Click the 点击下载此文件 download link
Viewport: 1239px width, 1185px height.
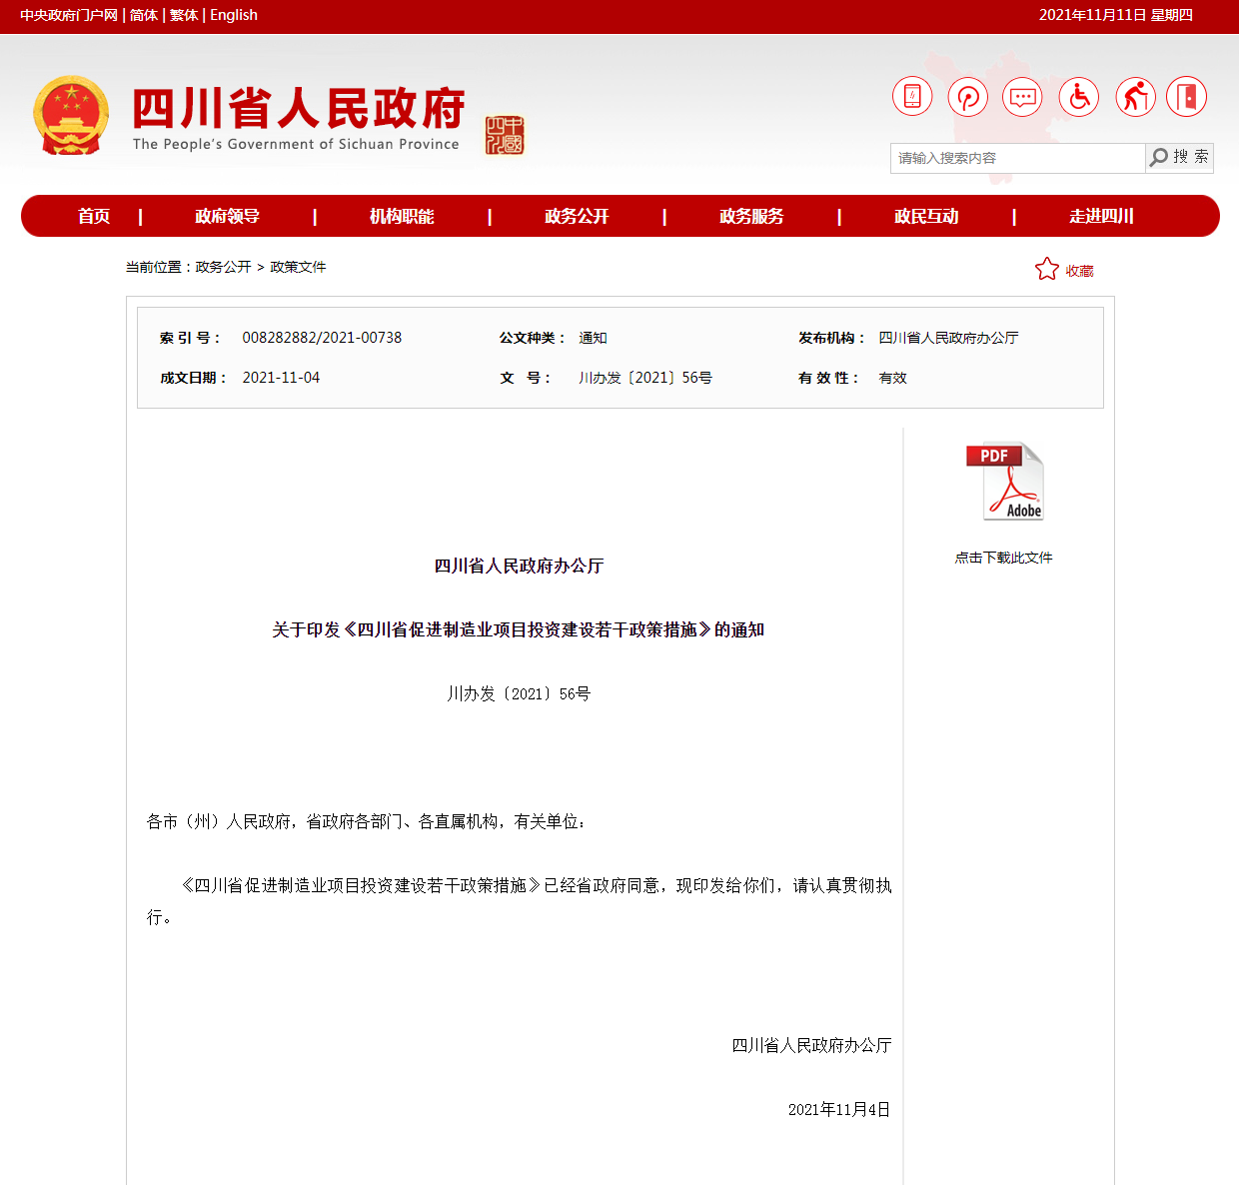pyautogui.click(x=1003, y=558)
